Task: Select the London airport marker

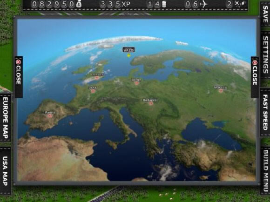Action: [x=97, y=78]
